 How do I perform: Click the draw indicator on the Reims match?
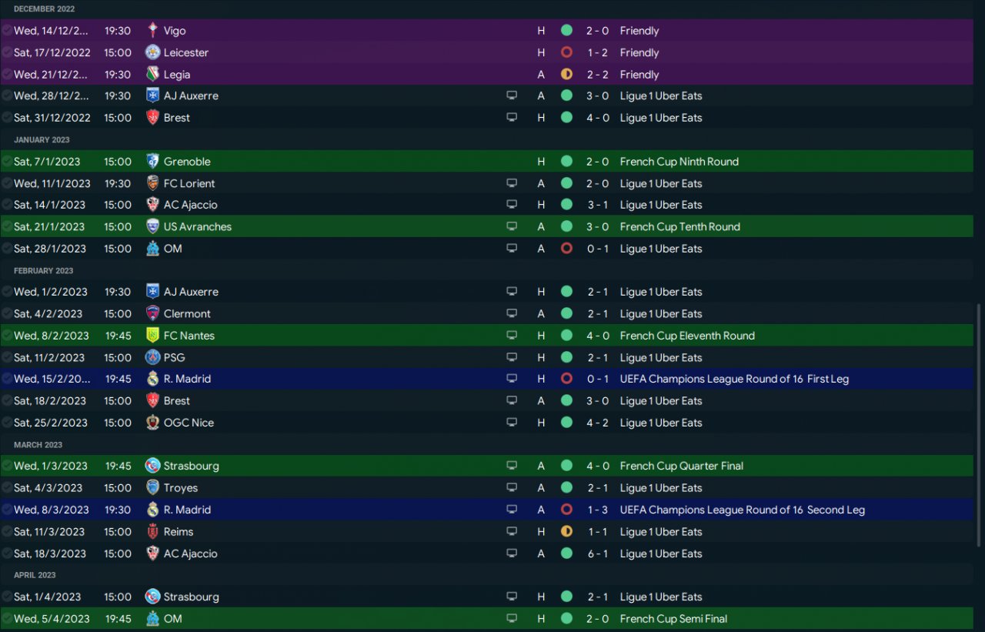[x=566, y=531]
